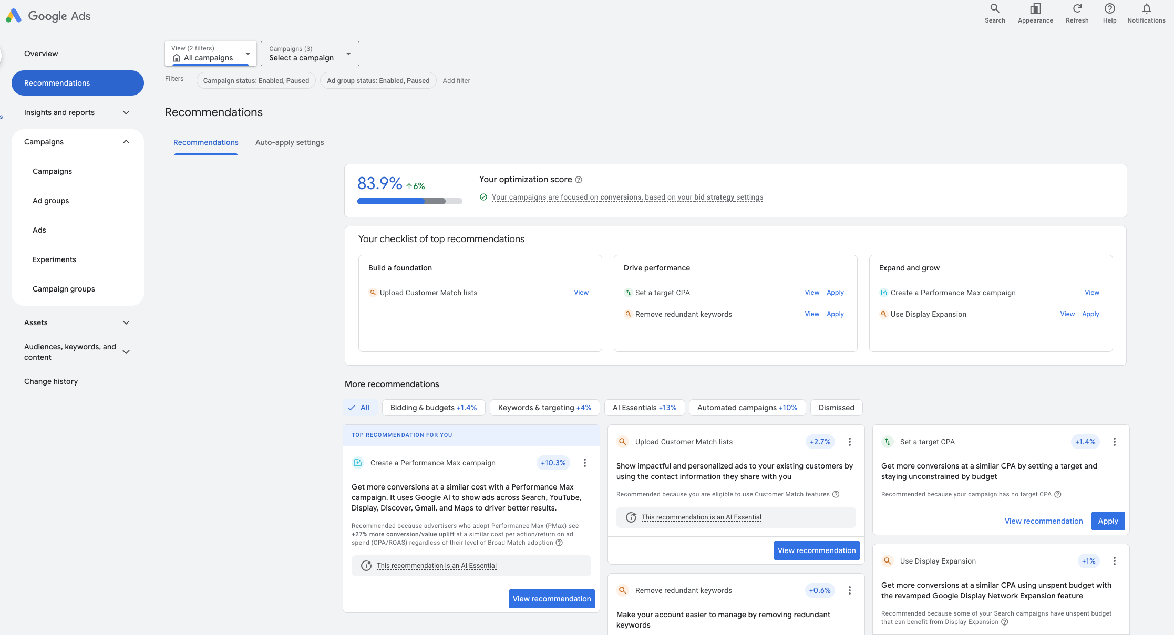This screenshot has height=635, width=1174.
Task: Click the Search magnifier icon
Action: point(995,9)
